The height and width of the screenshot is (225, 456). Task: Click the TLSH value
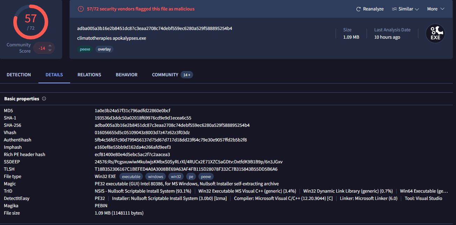pyautogui.click(x=186, y=169)
